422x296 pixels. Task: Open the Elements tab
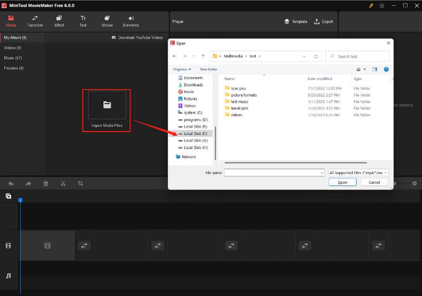pyautogui.click(x=131, y=21)
